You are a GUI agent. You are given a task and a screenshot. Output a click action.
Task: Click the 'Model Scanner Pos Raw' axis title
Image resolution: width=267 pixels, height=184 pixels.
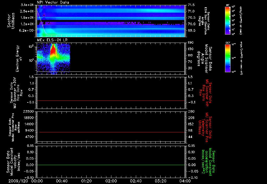(14, 128)
